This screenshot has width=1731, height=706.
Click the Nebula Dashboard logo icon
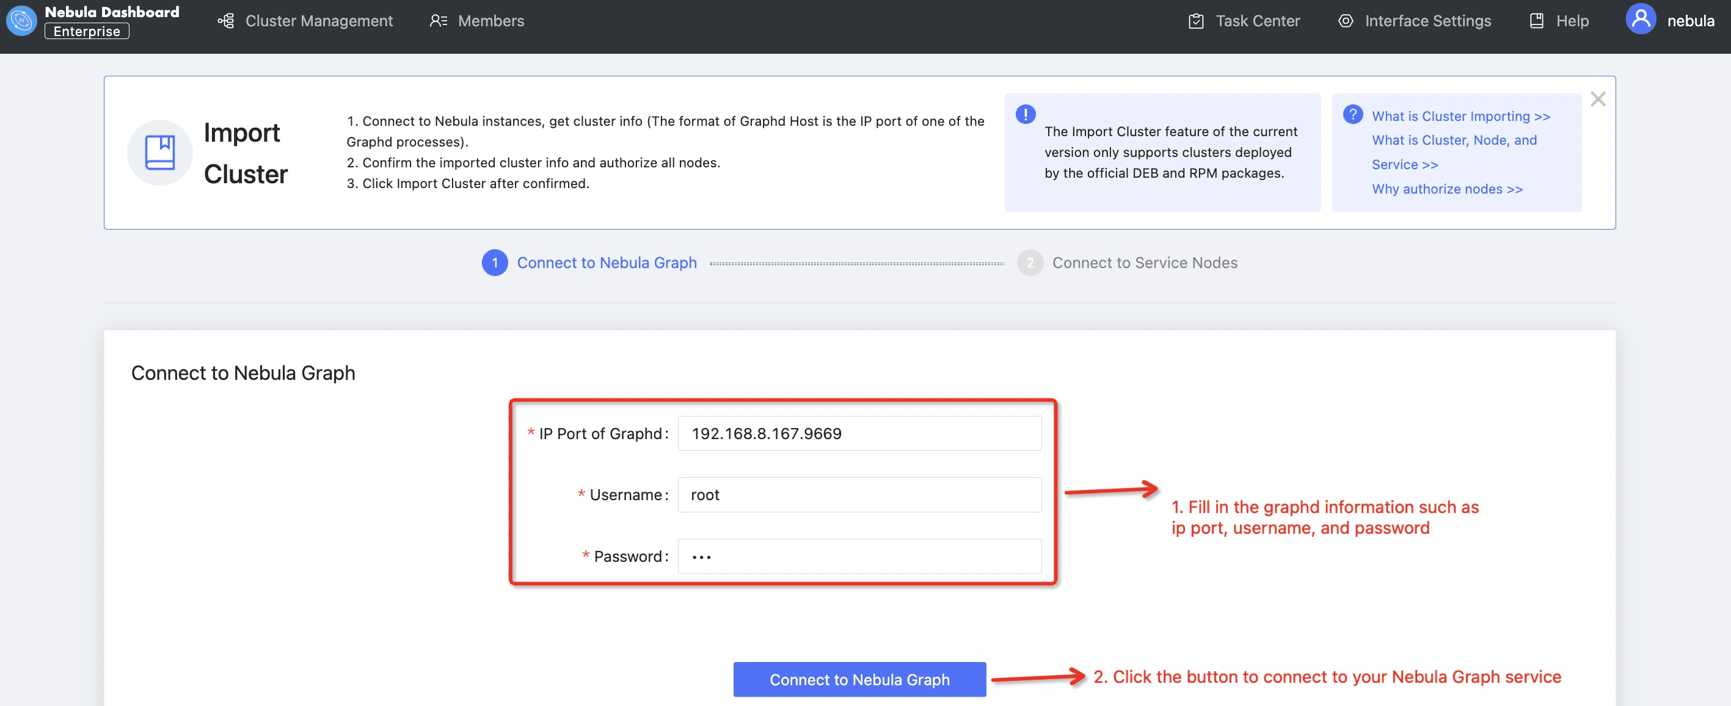click(21, 21)
